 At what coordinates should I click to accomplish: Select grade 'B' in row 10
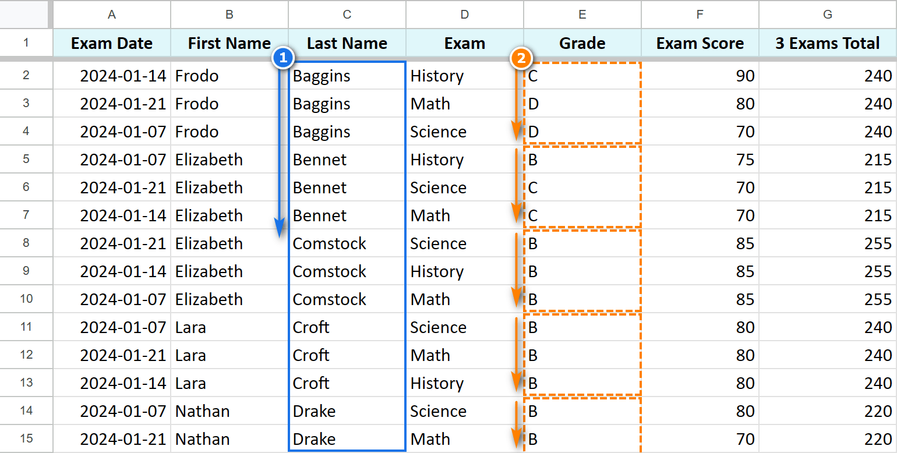click(x=582, y=299)
